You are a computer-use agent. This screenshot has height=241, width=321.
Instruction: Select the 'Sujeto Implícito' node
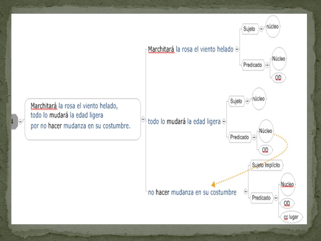click(266, 165)
